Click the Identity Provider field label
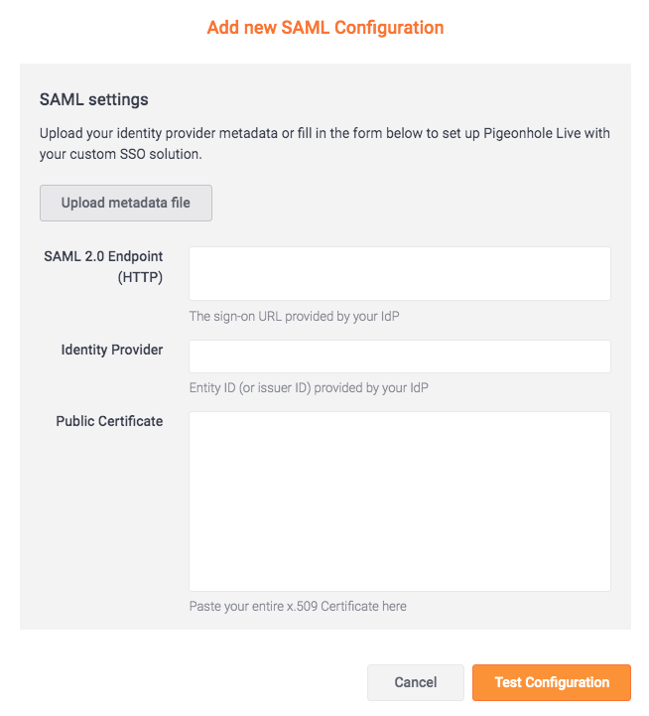The height and width of the screenshot is (716, 649). click(x=111, y=350)
